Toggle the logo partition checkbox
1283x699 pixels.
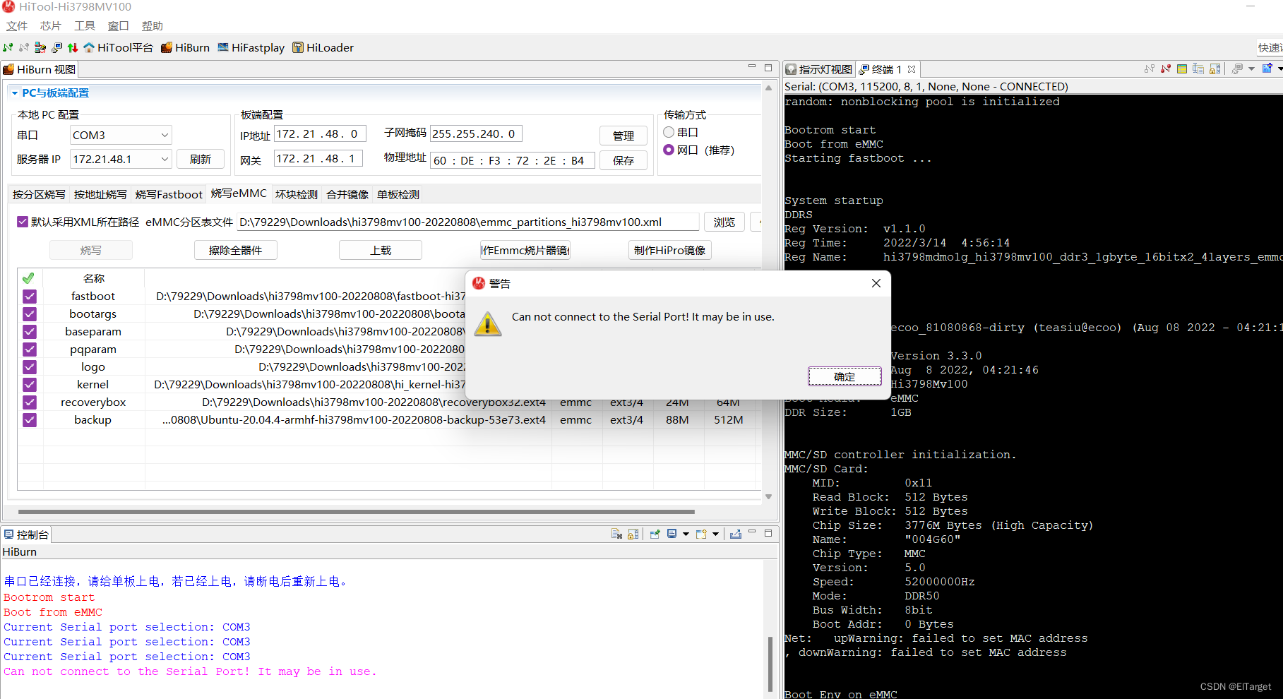[x=29, y=366]
